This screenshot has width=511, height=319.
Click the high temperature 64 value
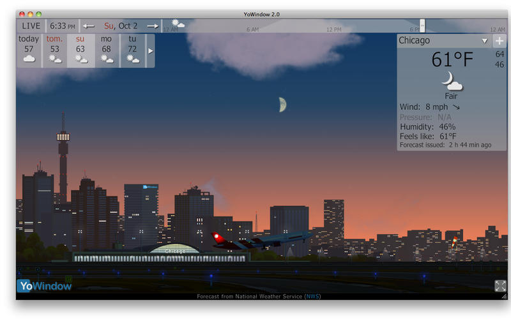(x=500, y=54)
